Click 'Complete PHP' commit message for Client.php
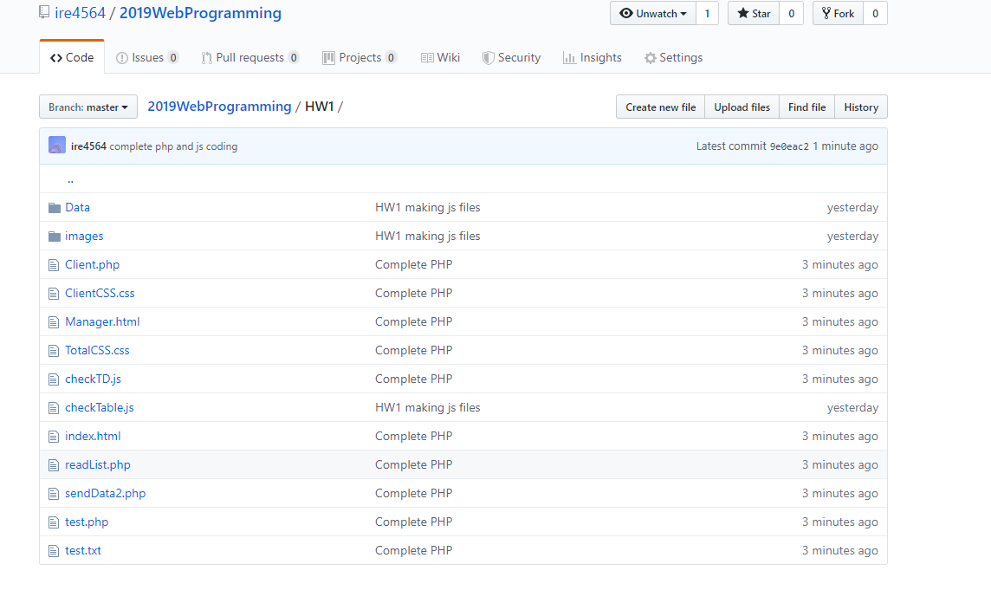This screenshot has width=991, height=603. tap(414, 264)
